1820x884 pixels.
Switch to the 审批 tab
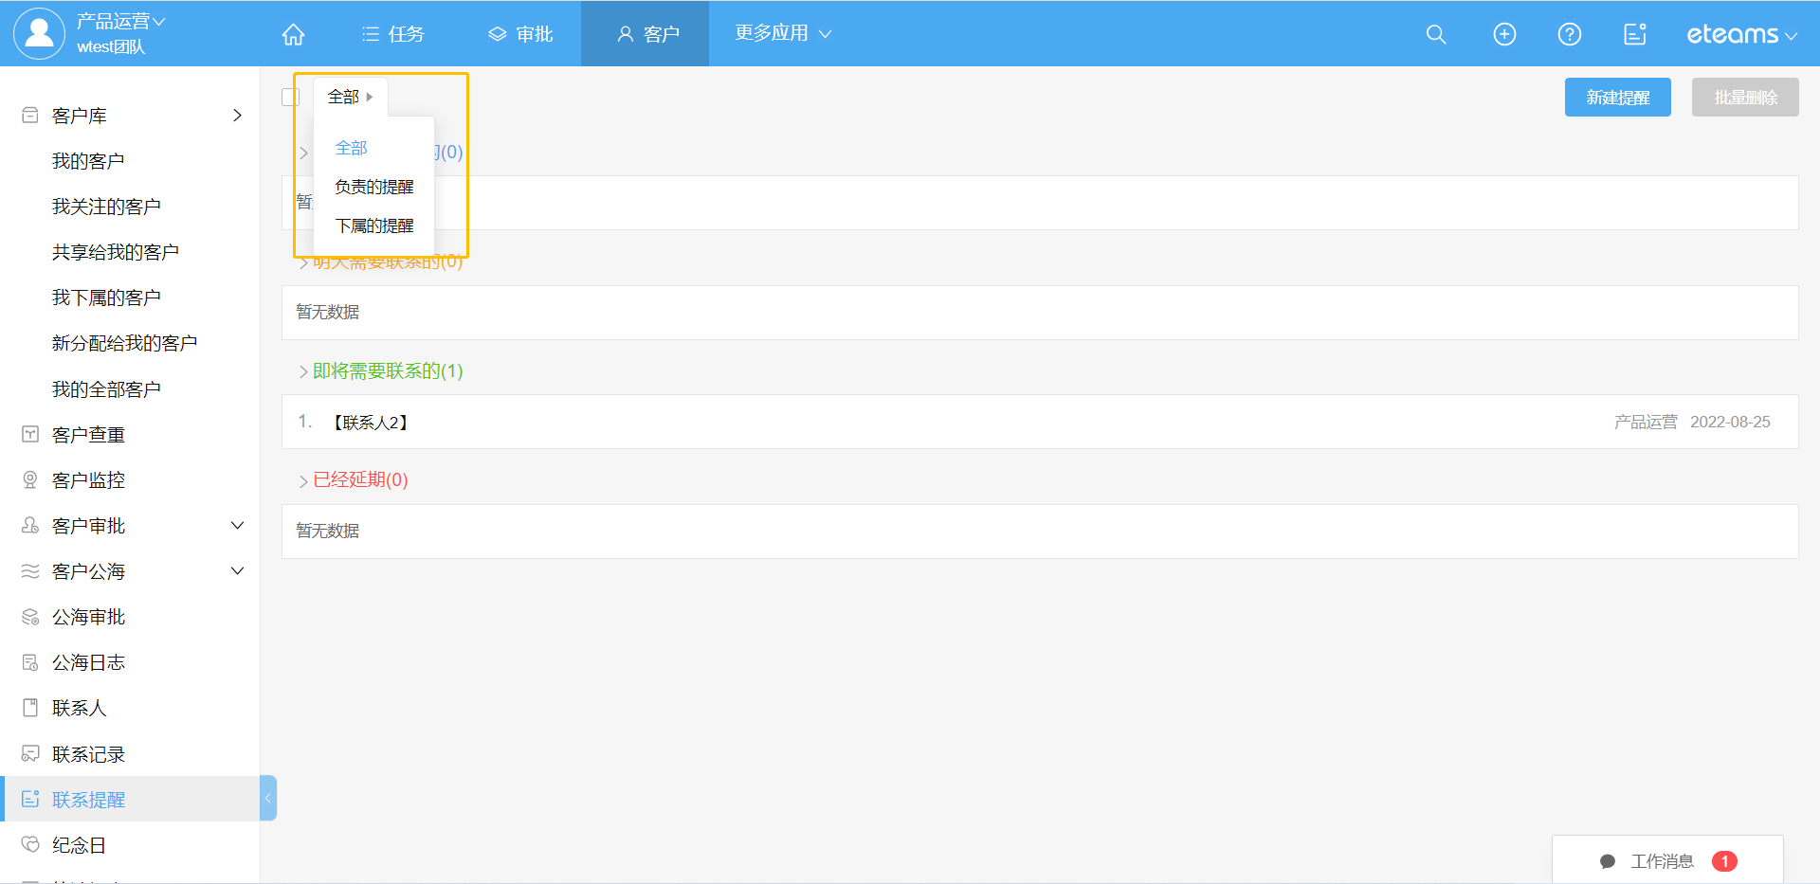click(x=520, y=34)
